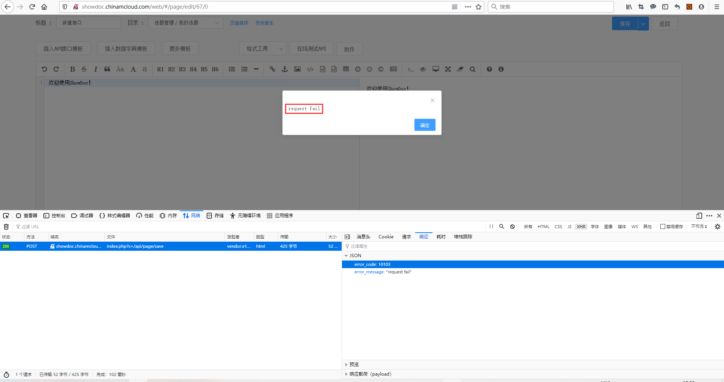Click the 标题 input field containing 新建接口
Screen dimensions: 724x382
pyautogui.click(x=89, y=23)
